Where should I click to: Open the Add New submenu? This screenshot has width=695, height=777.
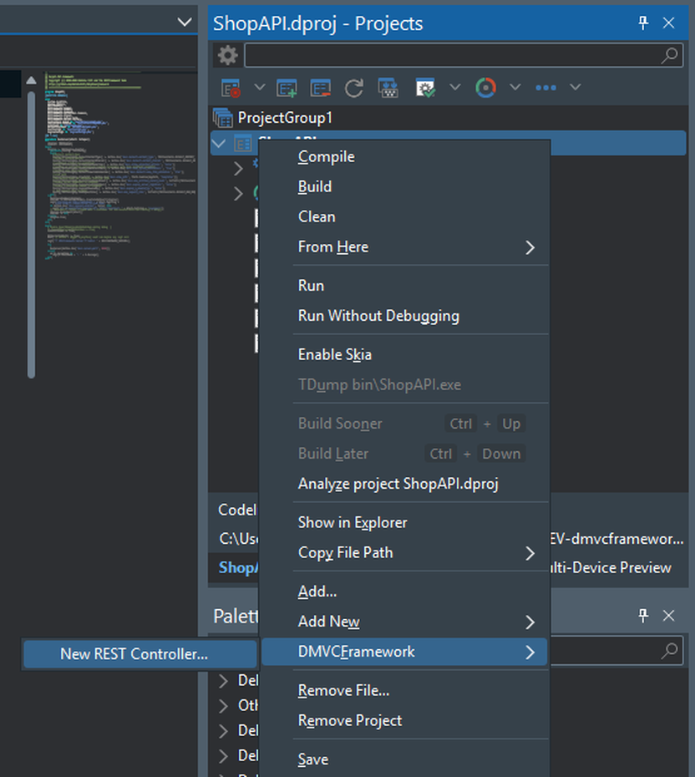pos(404,622)
